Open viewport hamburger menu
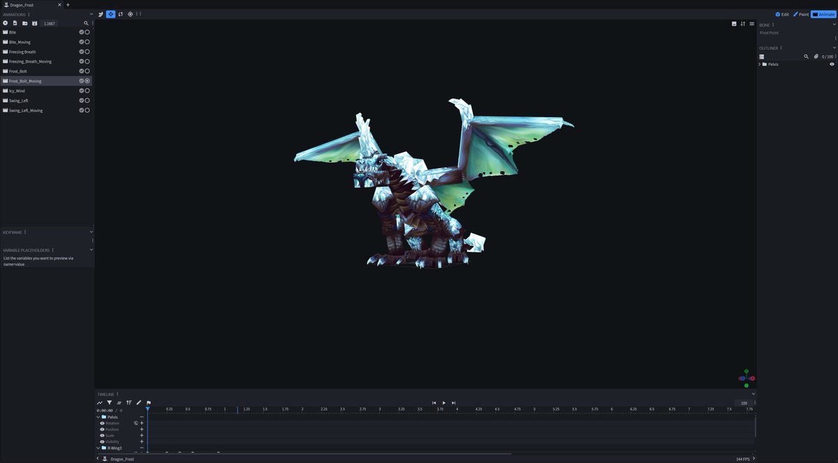The image size is (838, 463). pos(751,23)
